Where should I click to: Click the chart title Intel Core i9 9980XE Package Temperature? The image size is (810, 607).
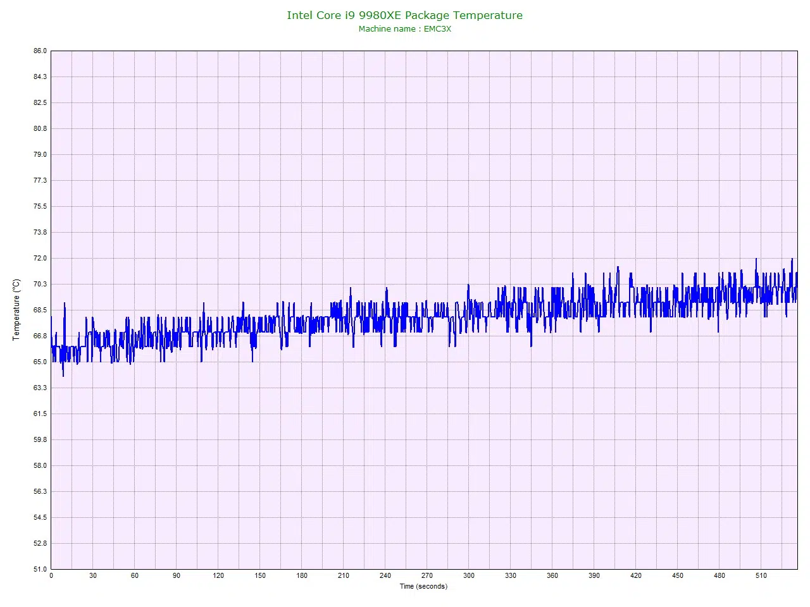click(404, 15)
